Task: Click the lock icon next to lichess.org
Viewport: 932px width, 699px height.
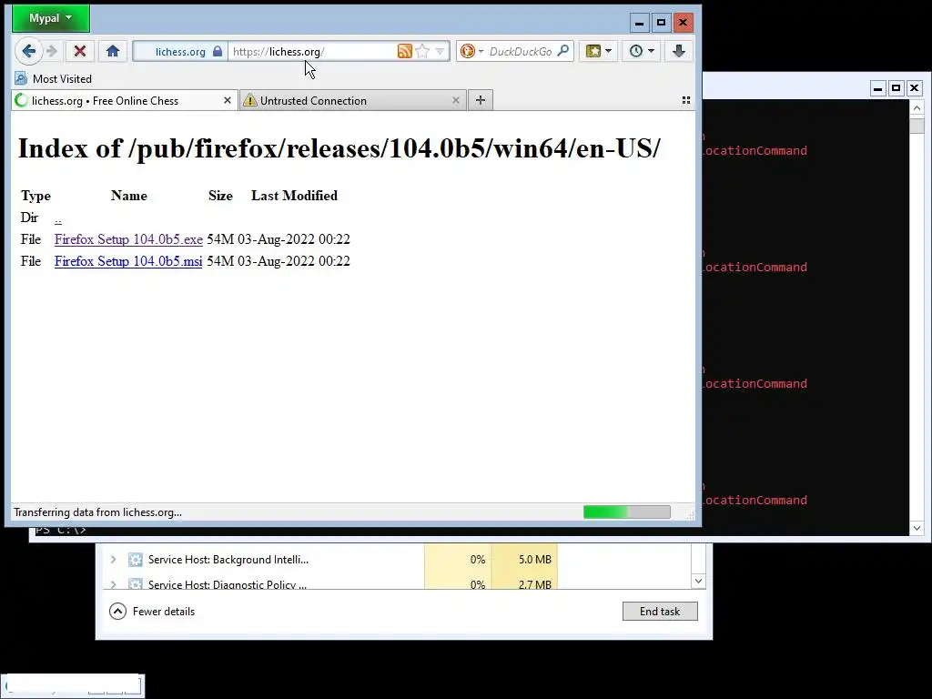Action: click(218, 51)
